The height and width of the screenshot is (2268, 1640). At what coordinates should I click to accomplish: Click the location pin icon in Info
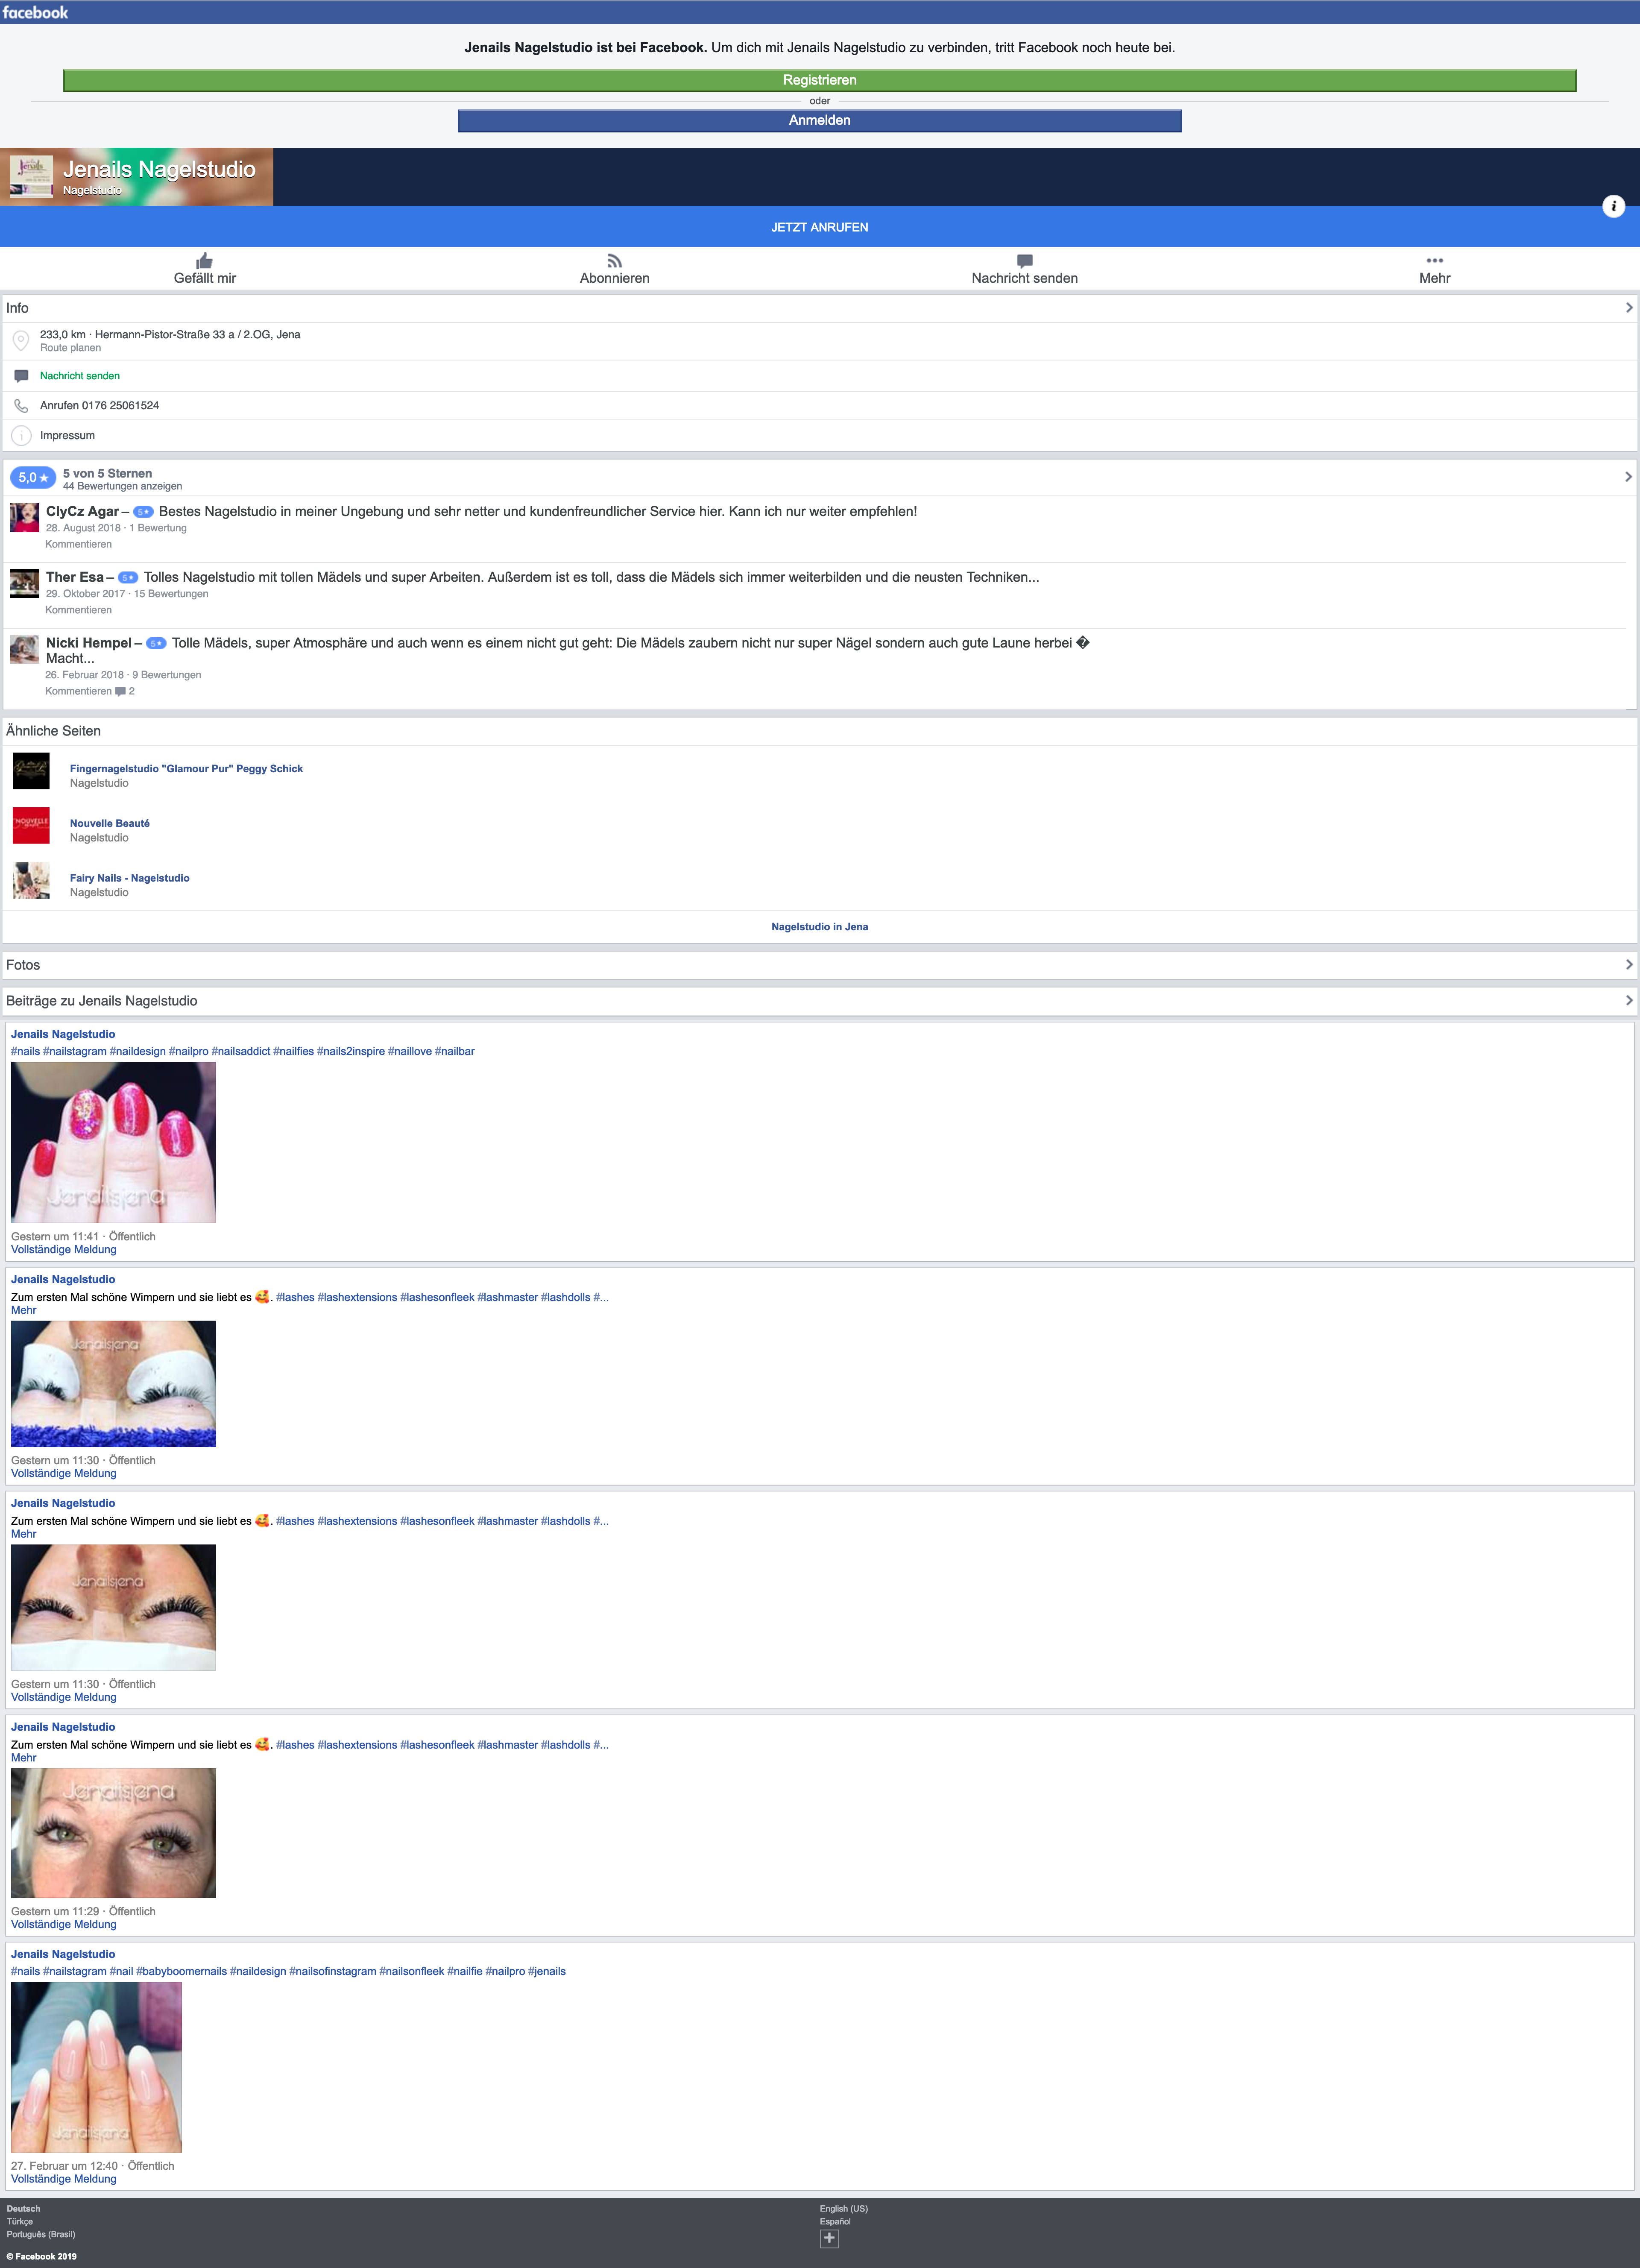point(20,341)
